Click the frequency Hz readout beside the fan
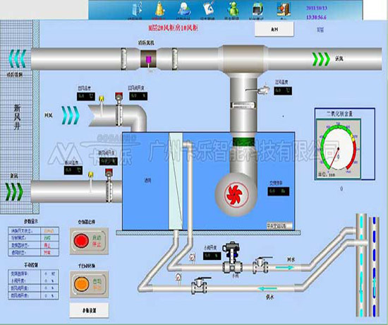The width and height of the screenshot is (388, 325). (x=279, y=191)
